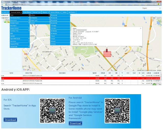Expand the Terminal Time submenu
The image size is (165, 130).
coord(20,31)
